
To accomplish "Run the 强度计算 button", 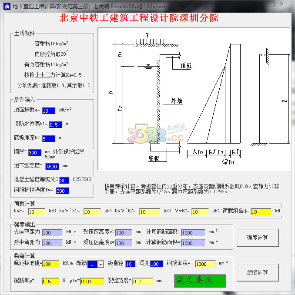I will tap(258, 238).
